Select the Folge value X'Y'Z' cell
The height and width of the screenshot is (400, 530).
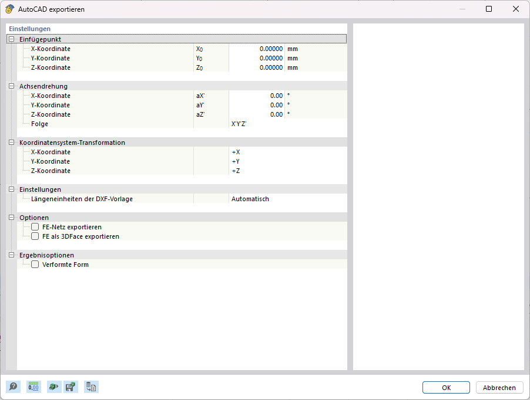(x=259, y=124)
